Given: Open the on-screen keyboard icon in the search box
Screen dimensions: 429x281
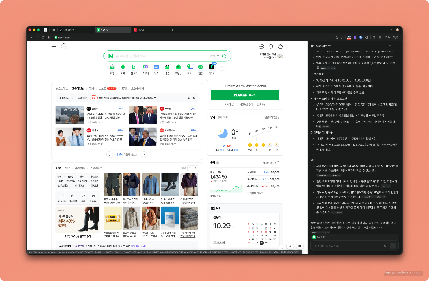Looking at the screenshot, I should [x=212, y=56].
